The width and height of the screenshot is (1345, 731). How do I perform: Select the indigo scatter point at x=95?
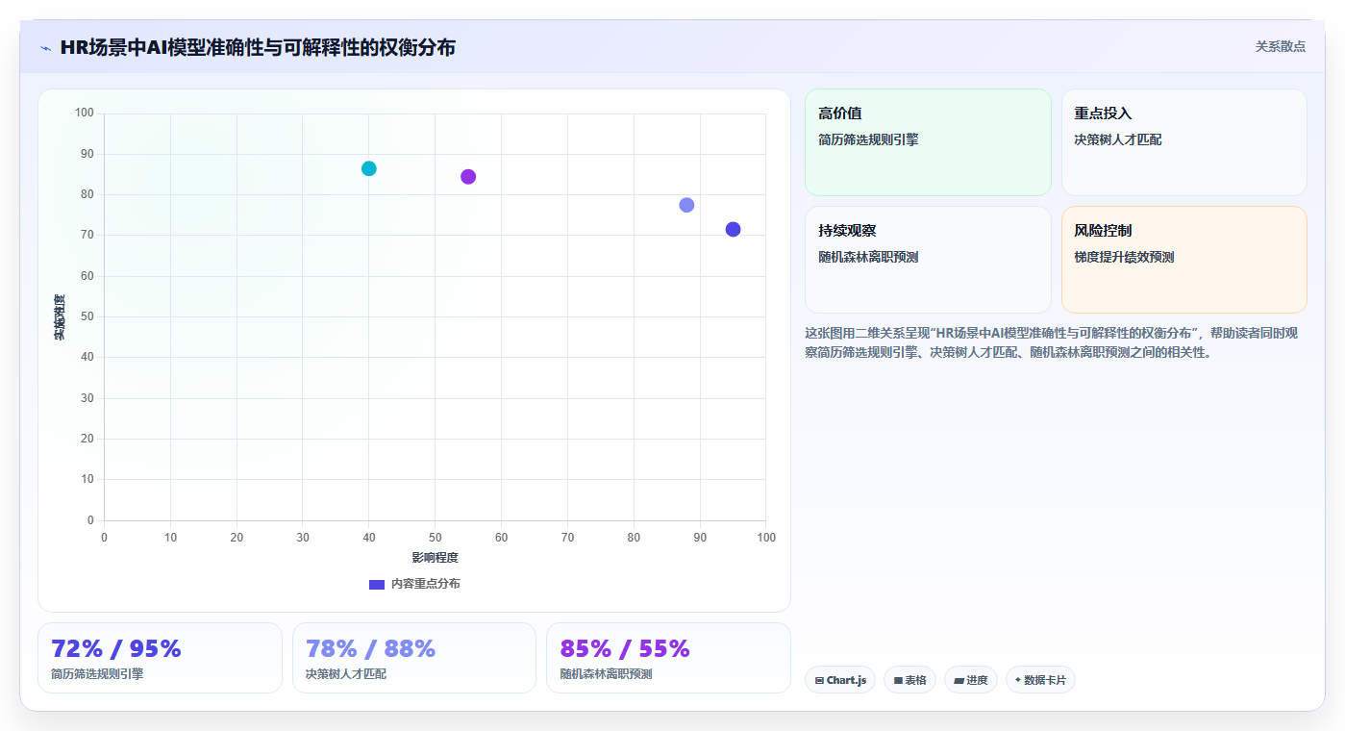(x=733, y=229)
